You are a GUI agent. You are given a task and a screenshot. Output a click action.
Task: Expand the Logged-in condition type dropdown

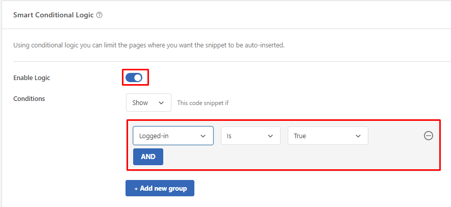pyautogui.click(x=172, y=136)
